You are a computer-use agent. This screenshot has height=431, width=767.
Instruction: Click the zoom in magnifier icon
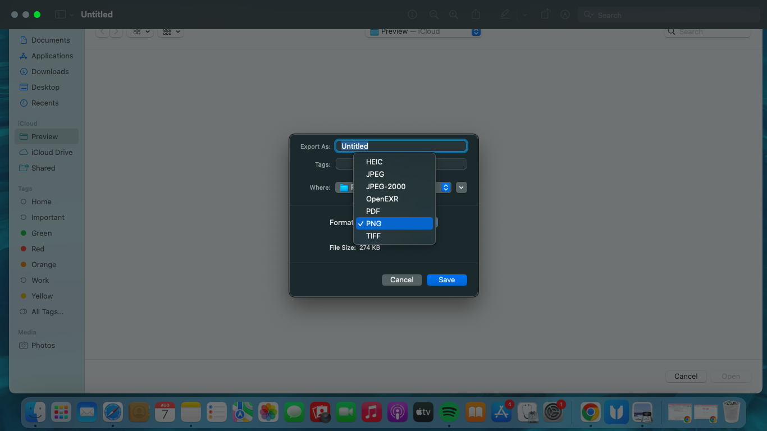point(454,15)
